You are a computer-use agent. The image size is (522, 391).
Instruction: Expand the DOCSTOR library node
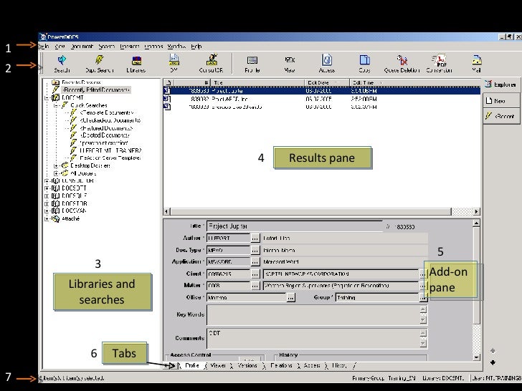coord(47,203)
